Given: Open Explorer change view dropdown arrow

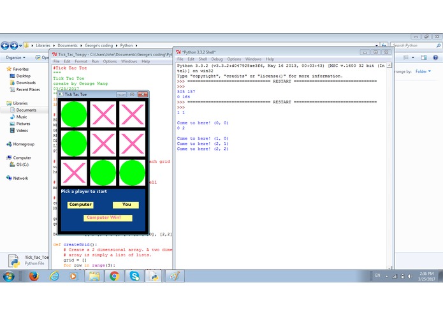Looking at the screenshot, I should coord(413,57).
